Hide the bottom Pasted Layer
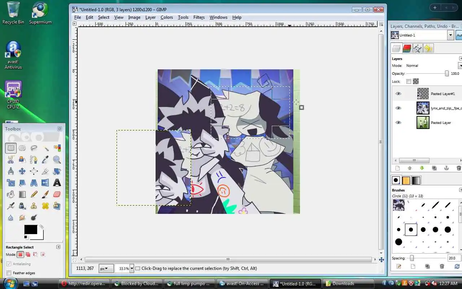 398,122
